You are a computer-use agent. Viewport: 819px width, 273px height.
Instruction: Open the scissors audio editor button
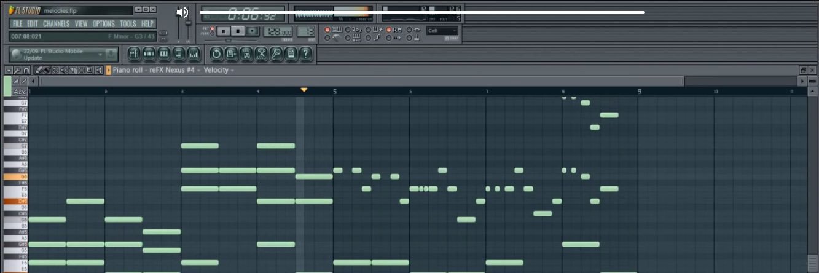(261, 53)
